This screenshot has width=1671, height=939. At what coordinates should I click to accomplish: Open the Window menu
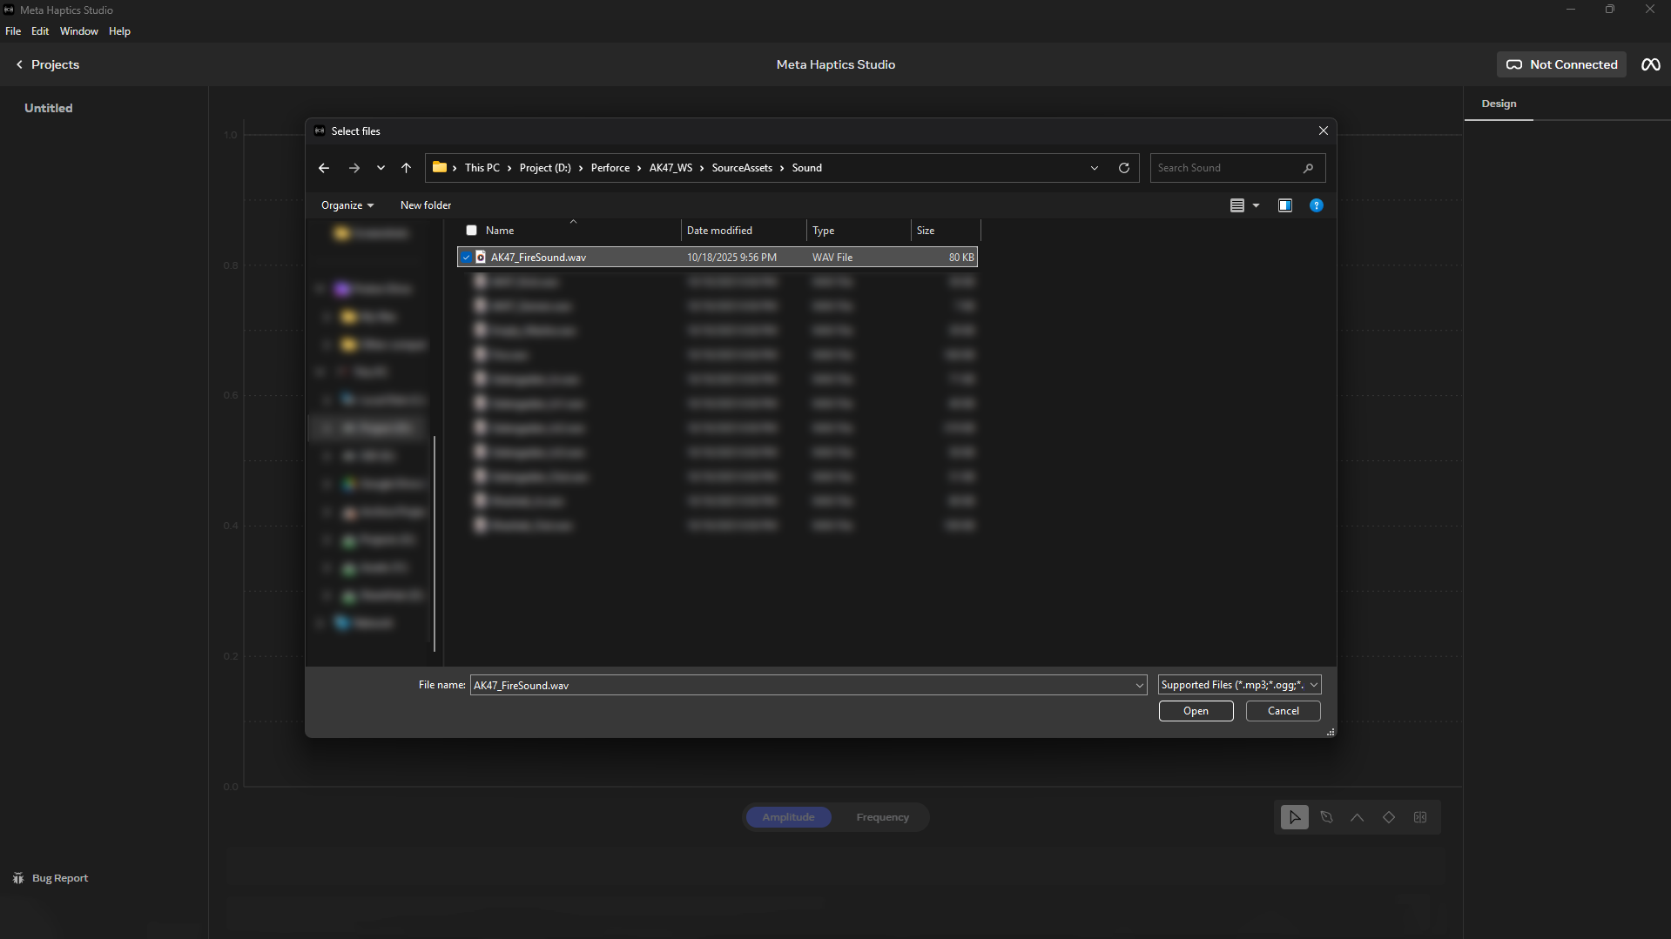click(79, 31)
